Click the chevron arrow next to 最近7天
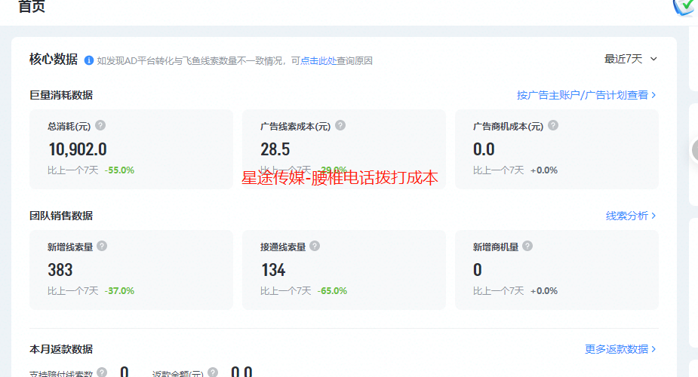 pyautogui.click(x=653, y=59)
